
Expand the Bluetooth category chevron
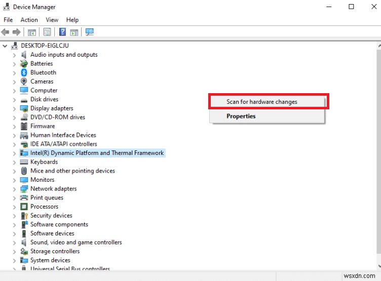14,73
